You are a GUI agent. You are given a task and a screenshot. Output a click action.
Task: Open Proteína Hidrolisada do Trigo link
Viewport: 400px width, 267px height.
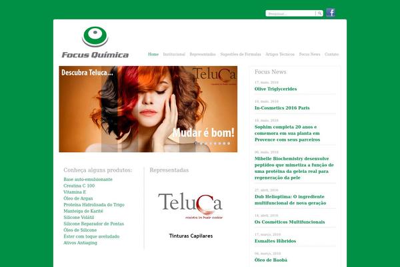coord(94,205)
